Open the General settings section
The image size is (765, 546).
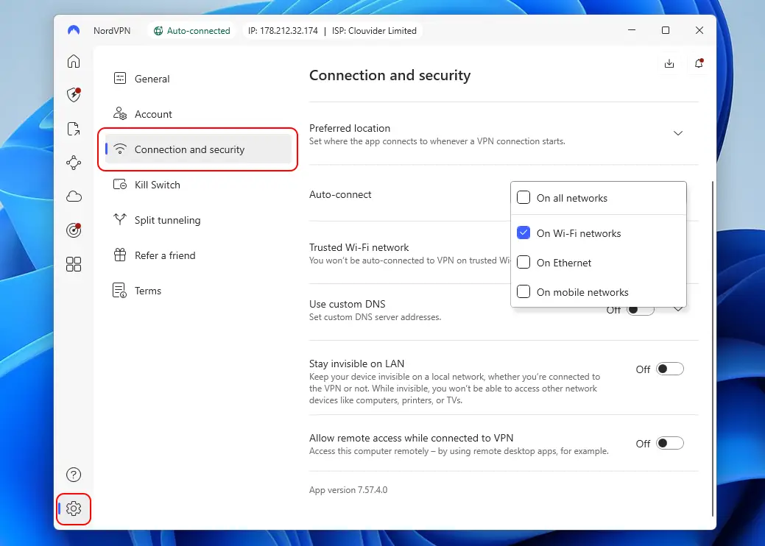(x=198, y=79)
